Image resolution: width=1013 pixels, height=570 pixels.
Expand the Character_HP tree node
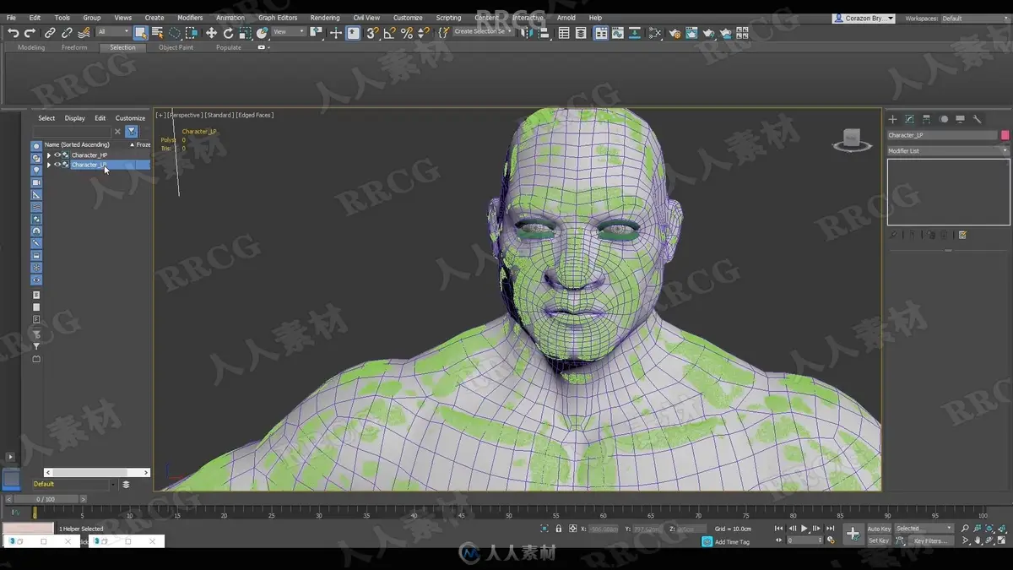(x=49, y=155)
